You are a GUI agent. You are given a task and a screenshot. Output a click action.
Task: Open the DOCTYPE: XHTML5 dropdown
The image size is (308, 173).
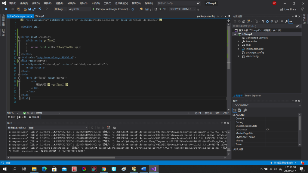click(x=182, y=9)
